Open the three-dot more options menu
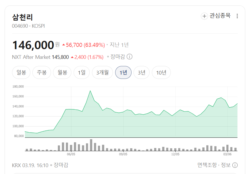This screenshot has width=247, height=174. point(237,16)
